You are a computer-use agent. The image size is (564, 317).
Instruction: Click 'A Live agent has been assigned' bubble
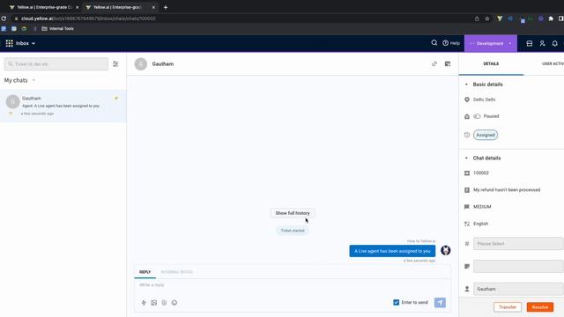392,251
